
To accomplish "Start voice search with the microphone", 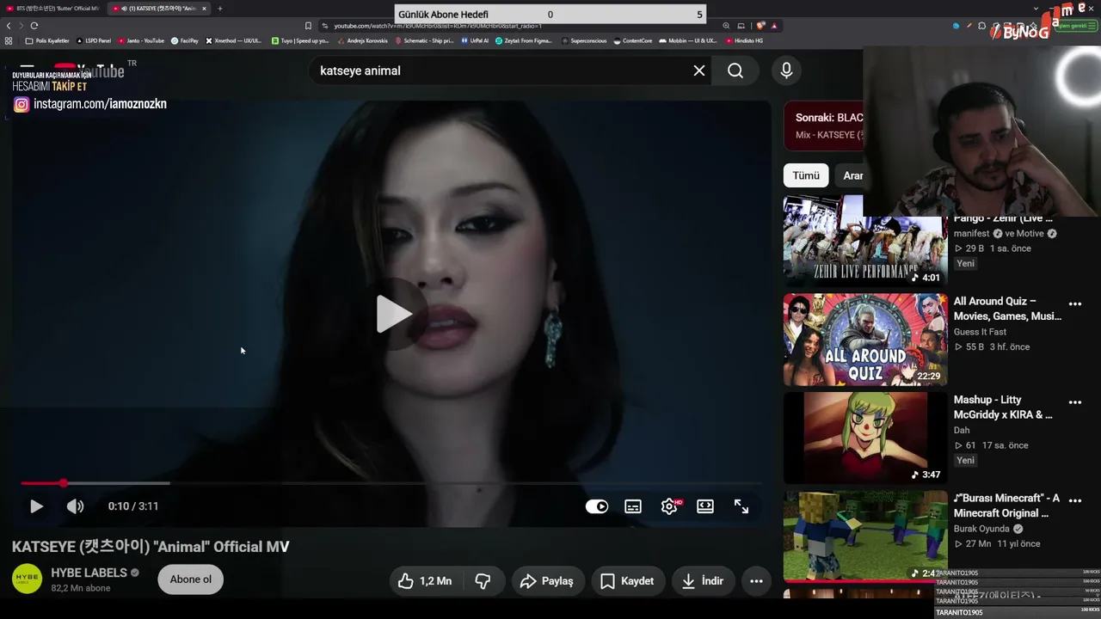I will (786, 70).
